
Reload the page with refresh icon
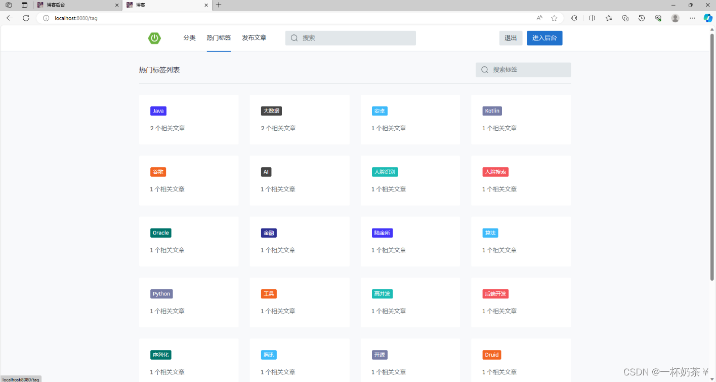point(26,18)
